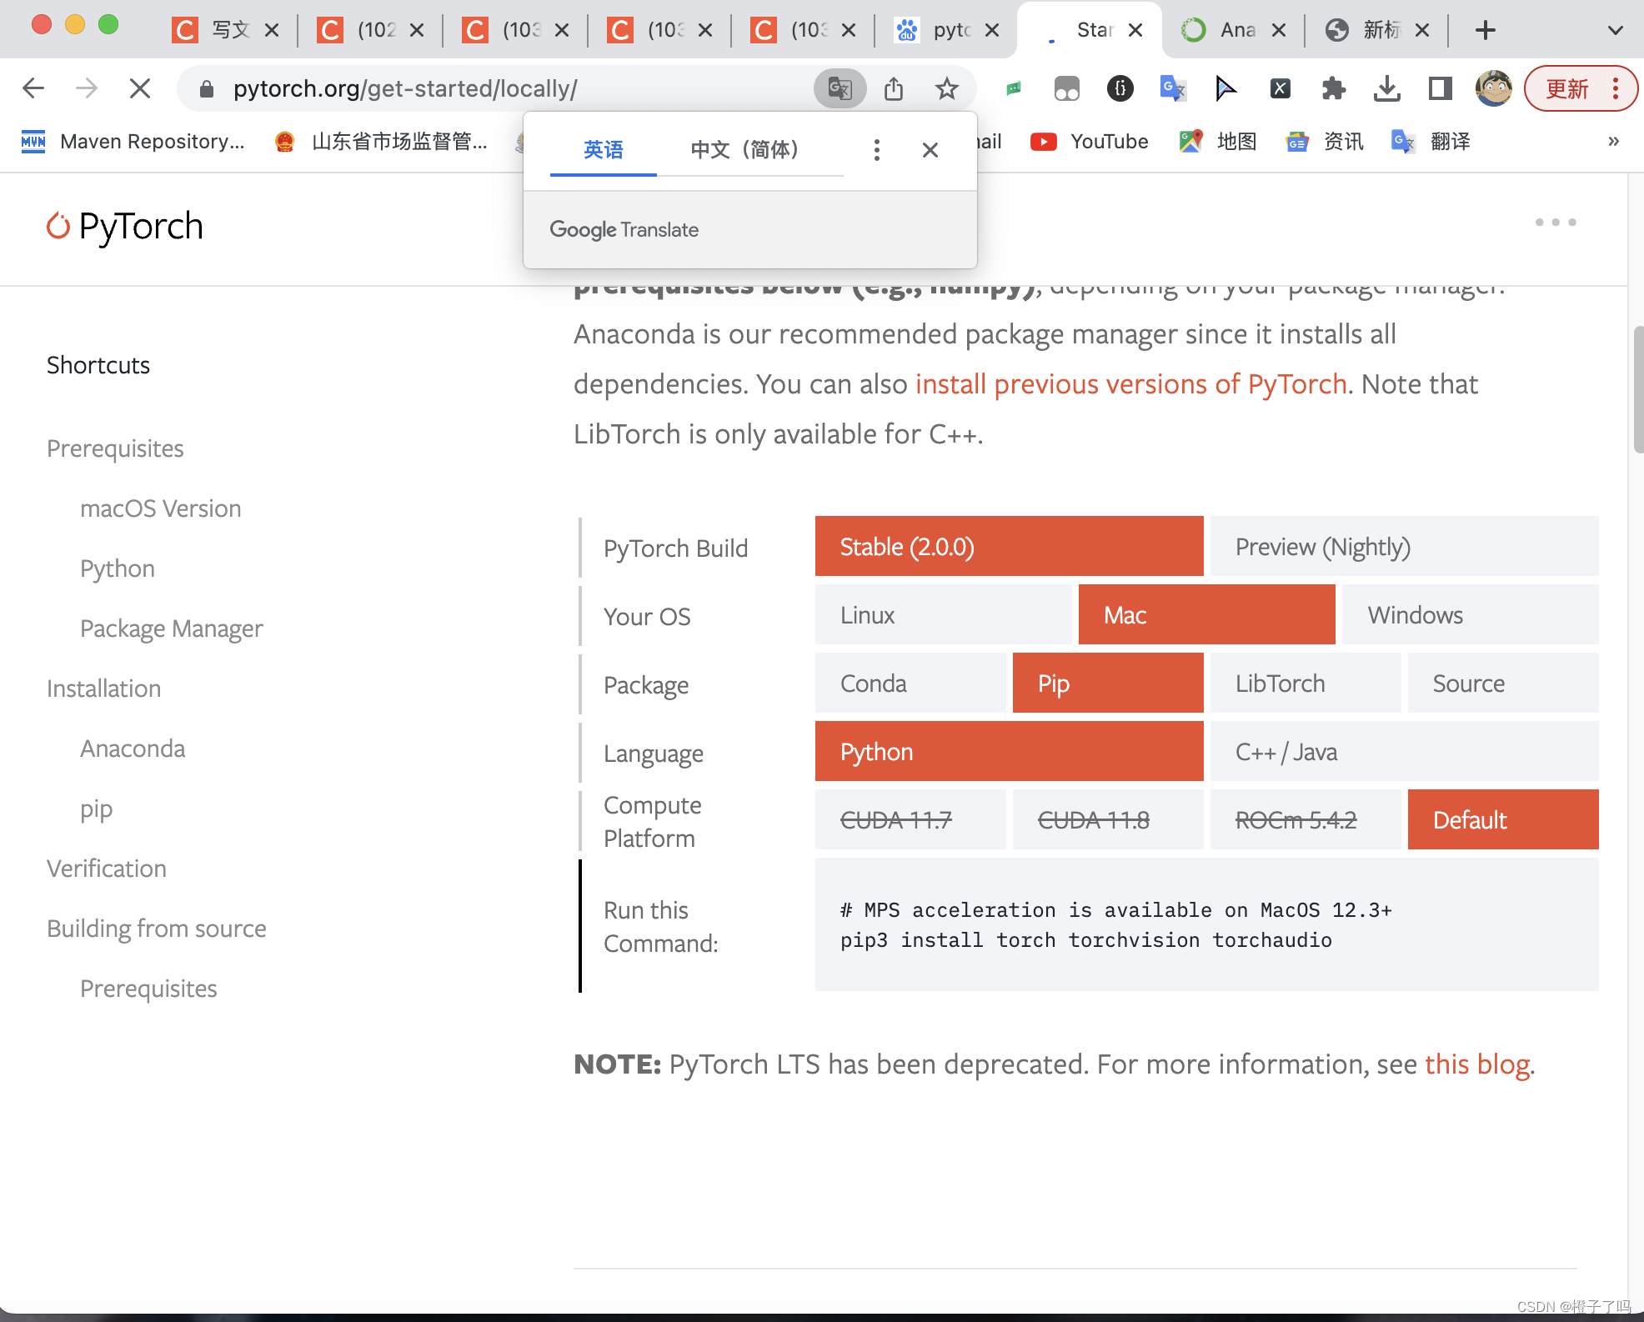Viewport: 1644px width, 1322px height.
Task: Stop page loading with X button
Action: point(140,88)
